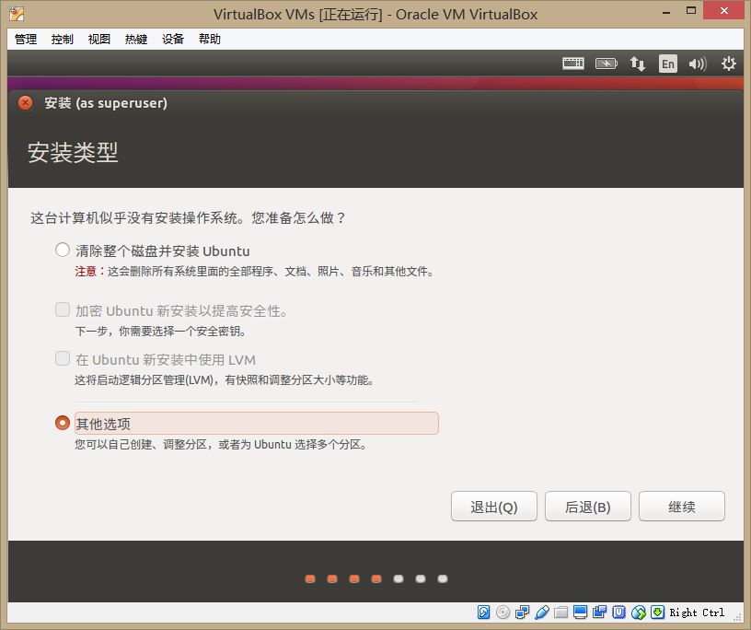751x630 pixels.
Task: Toggle 加密 Ubuntu 新安装以提高安全性 checkbox
Action: (63, 309)
